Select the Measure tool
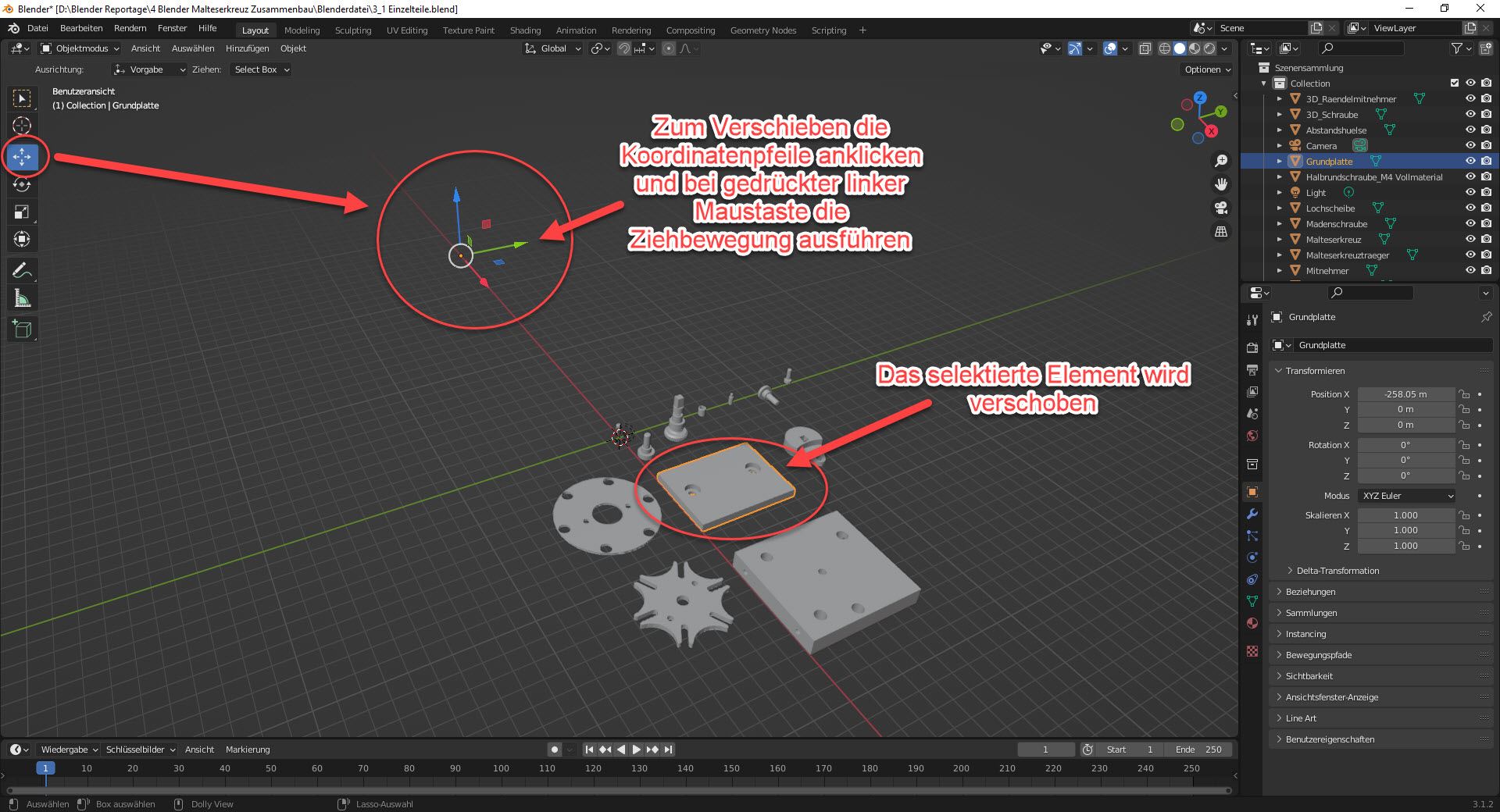Viewport: 1500px width, 812px height. [22, 298]
